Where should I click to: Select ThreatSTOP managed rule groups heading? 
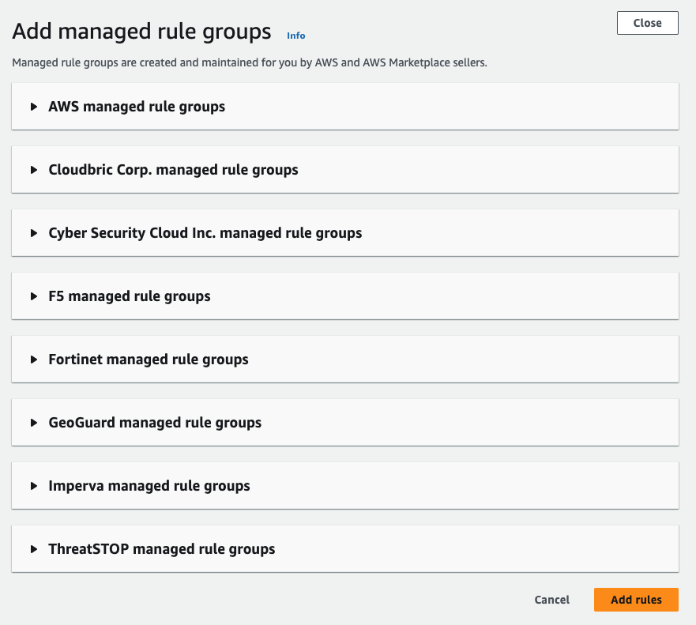point(162,549)
